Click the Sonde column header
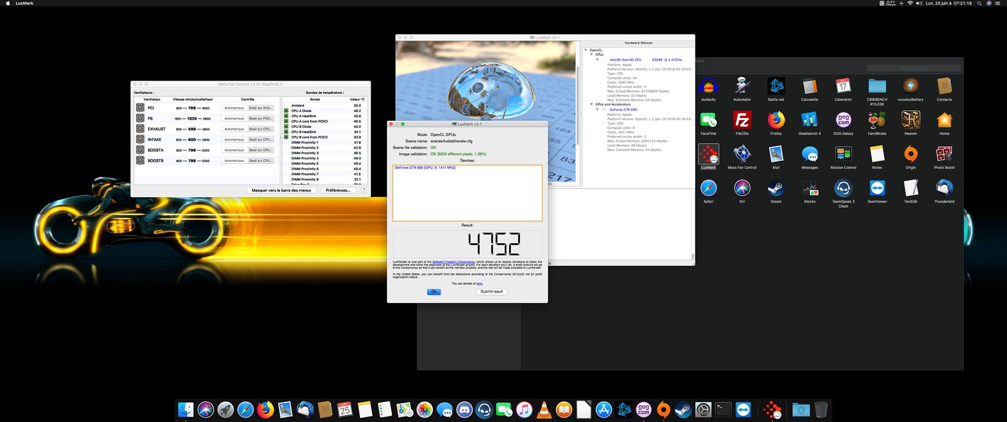 pos(315,100)
